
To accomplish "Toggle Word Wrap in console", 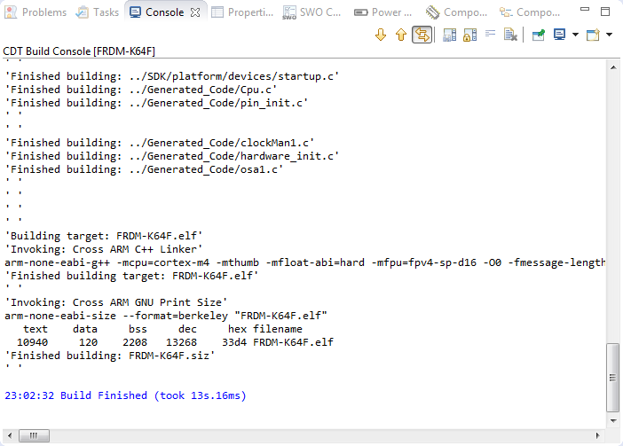I will coord(490,35).
